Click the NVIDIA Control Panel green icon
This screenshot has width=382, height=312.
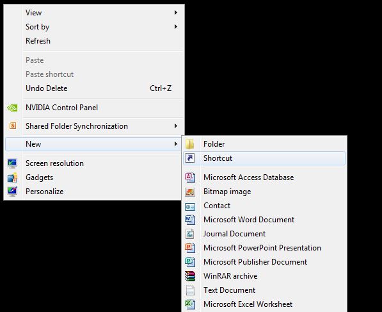(12, 108)
